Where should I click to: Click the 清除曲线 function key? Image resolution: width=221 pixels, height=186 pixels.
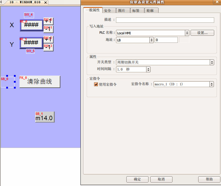(x=40, y=82)
